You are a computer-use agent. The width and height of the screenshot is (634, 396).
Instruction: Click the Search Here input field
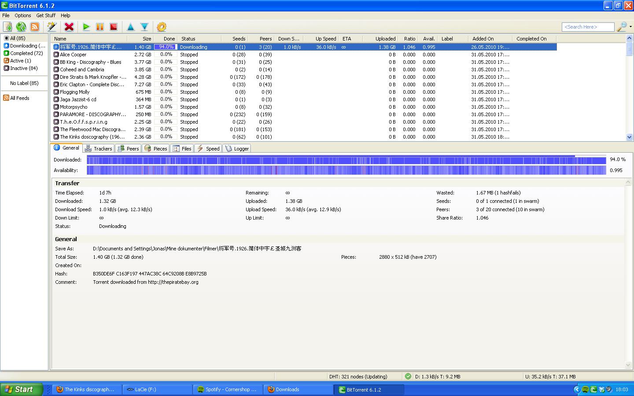[588, 27]
